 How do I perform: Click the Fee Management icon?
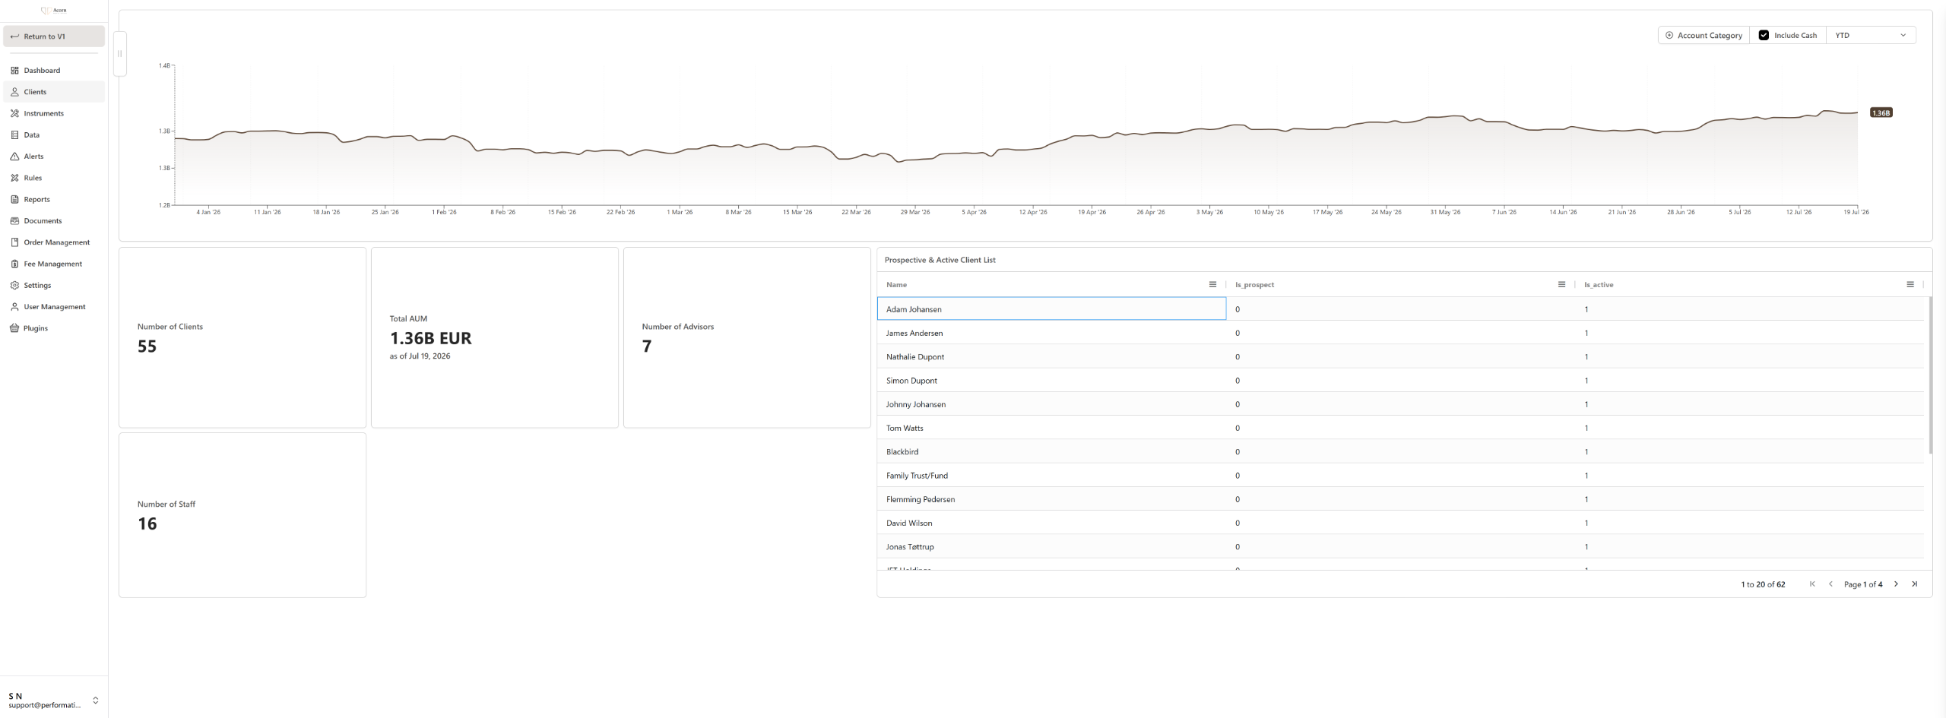pos(14,264)
